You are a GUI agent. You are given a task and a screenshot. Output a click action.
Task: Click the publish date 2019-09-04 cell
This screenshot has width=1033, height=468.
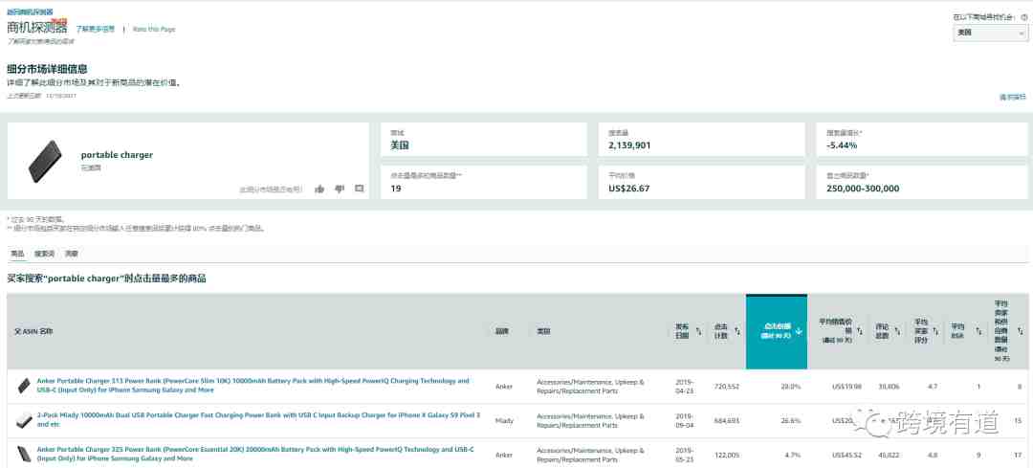tap(685, 420)
